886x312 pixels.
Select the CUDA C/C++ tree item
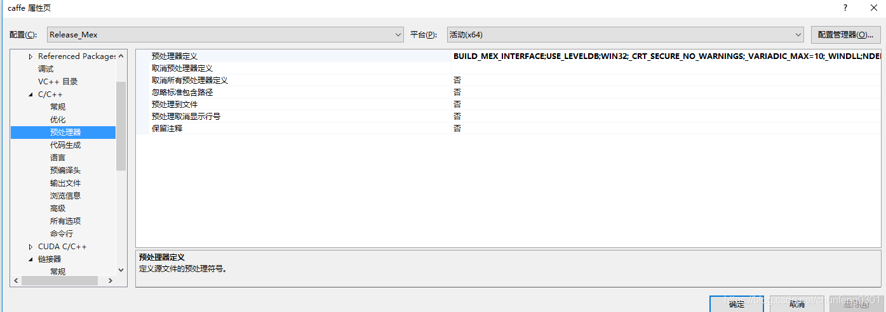pos(62,247)
